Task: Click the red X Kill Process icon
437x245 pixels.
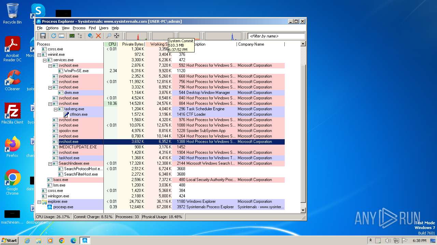Action: pyautogui.click(x=98, y=36)
